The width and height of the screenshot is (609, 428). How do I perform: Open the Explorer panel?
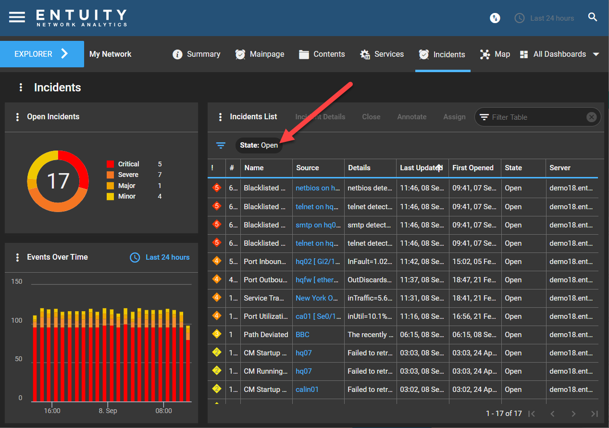(x=42, y=54)
